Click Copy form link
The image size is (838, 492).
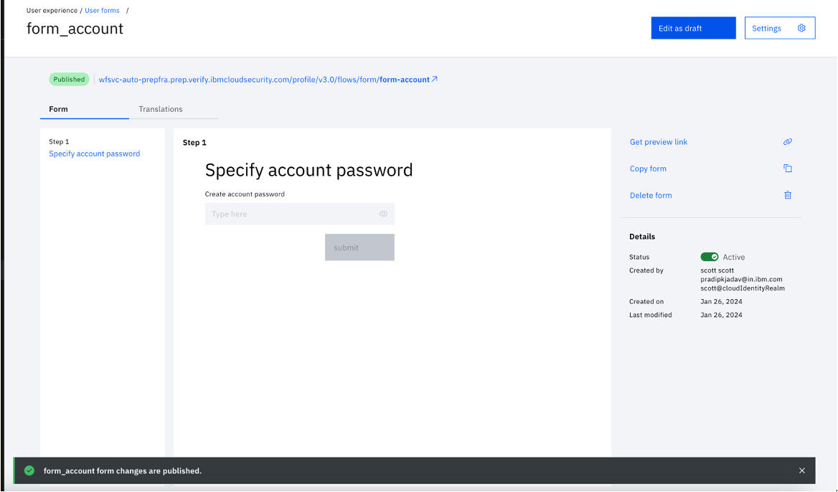(x=648, y=169)
